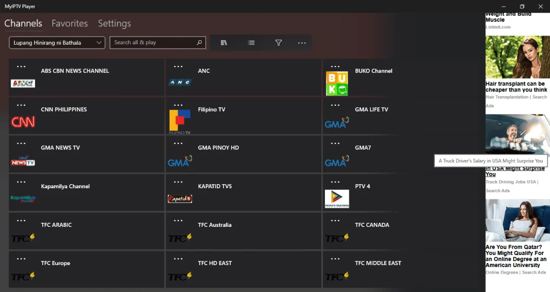550x292 pixels.
Task: Open options dots for TFC MIDDLE EAST
Action: (x=335, y=259)
